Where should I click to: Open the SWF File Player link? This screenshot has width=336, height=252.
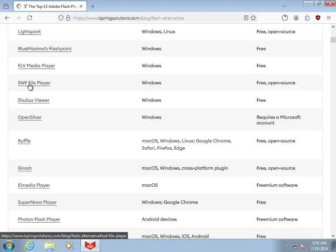[34, 83]
